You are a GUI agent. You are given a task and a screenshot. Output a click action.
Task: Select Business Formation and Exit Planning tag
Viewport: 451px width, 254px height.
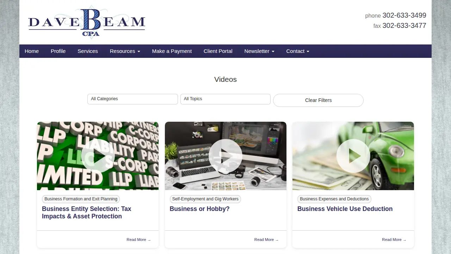[81, 199]
